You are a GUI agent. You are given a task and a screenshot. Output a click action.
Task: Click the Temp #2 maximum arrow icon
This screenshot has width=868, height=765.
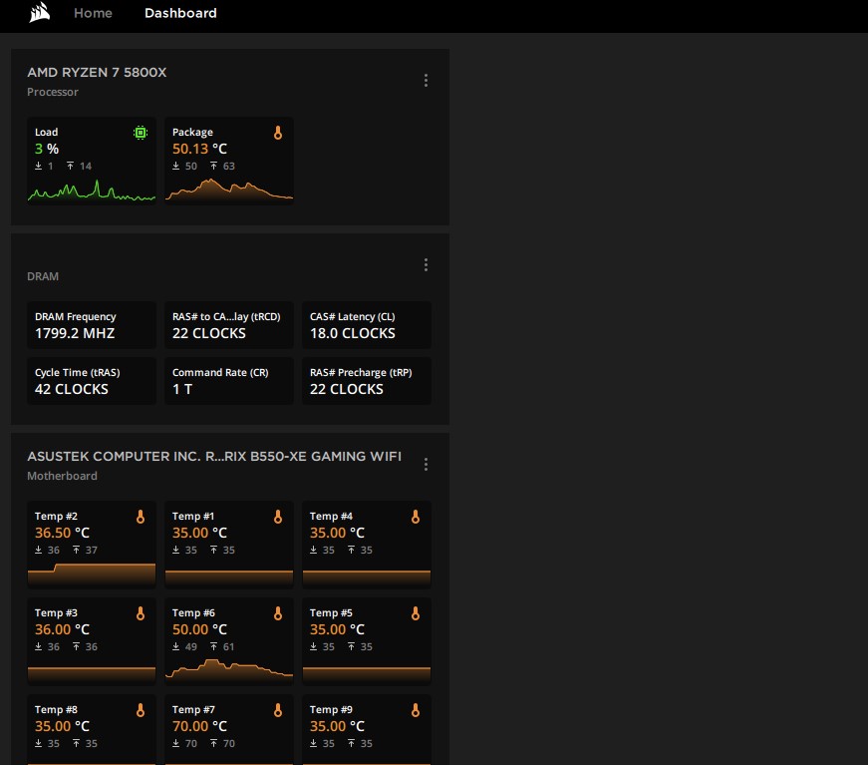click(x=77, y=550)
